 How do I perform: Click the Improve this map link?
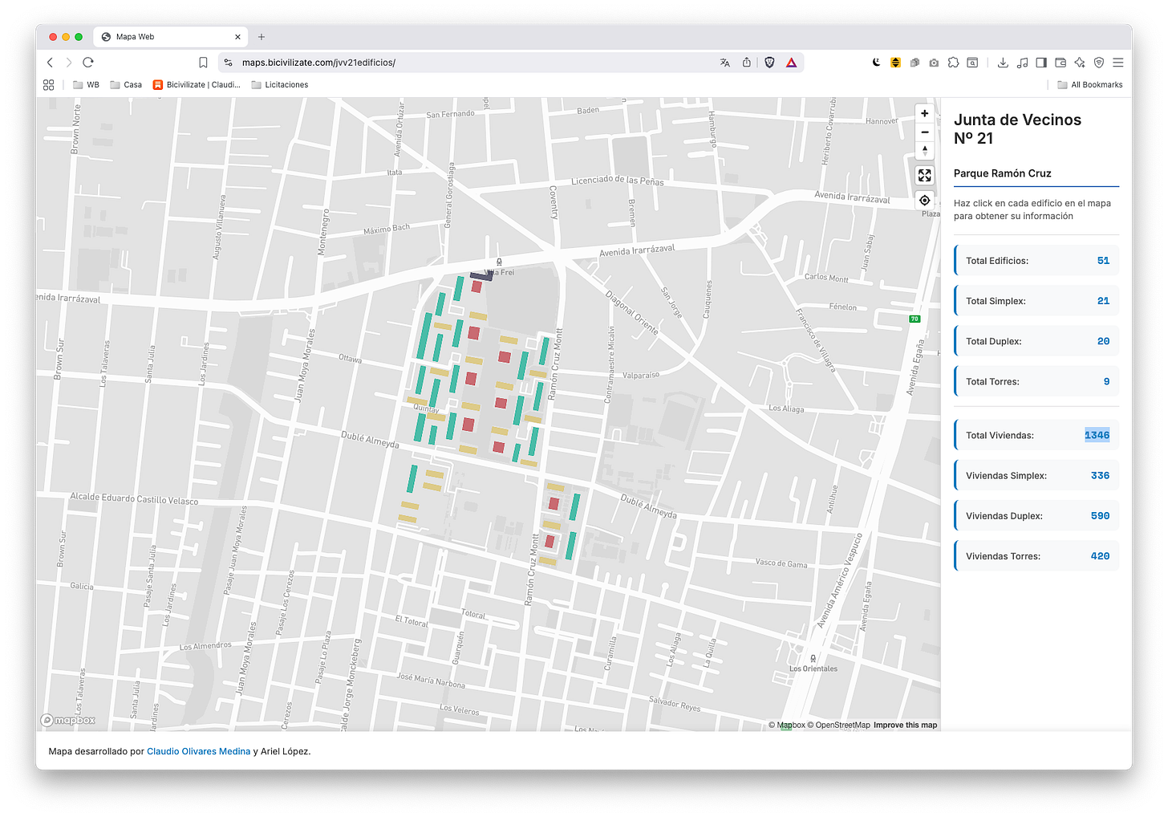click(x=905, y=726)
